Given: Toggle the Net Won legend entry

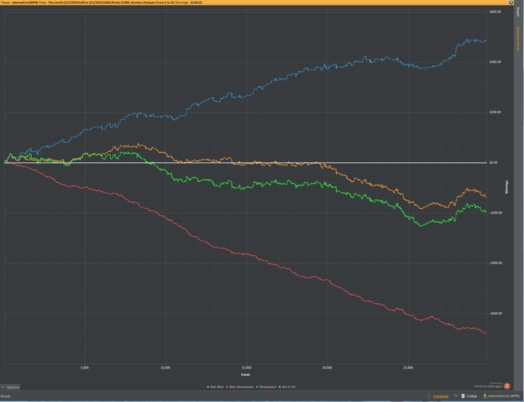Looking at the screenshot, I should 216,387.
